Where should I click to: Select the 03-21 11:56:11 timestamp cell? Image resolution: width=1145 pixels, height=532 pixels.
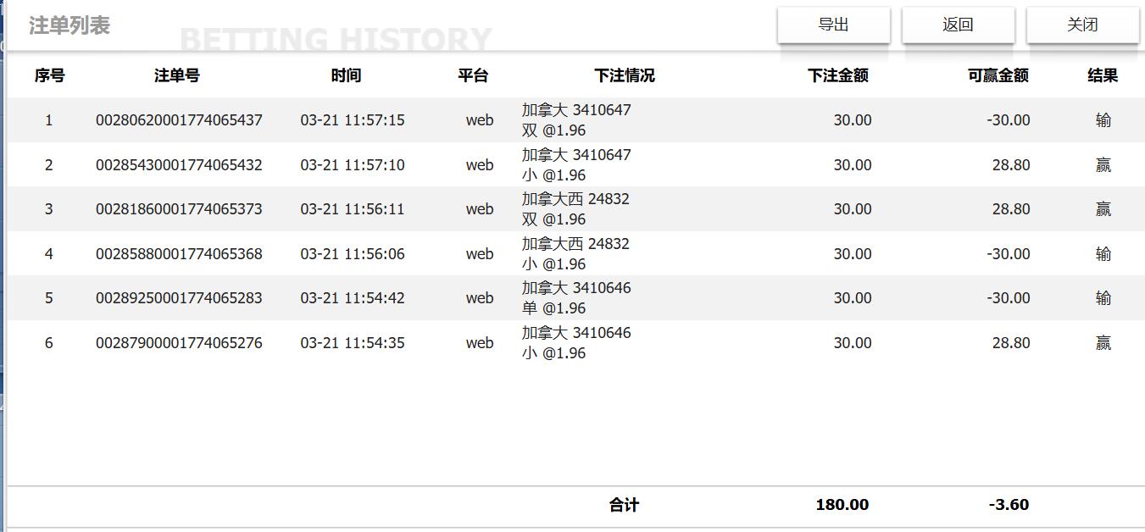(x=350, y=209)
